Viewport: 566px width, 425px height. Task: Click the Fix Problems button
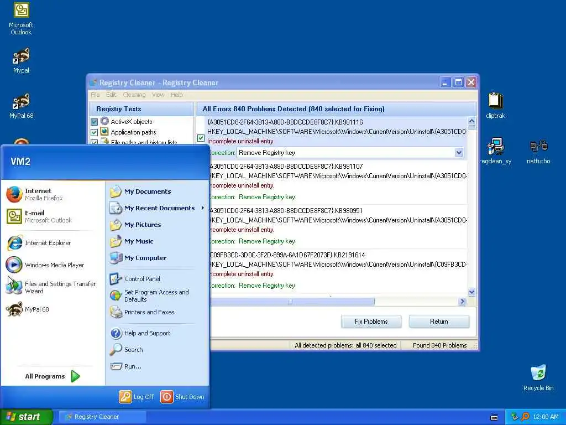point(371,322)
